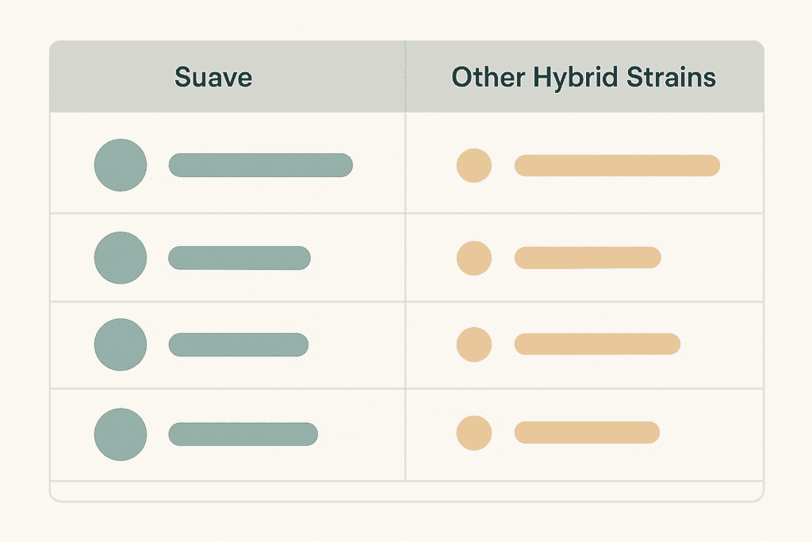This screenshot has height=542, width=812.
Task: Select the green circle in Suave's second row
Action: [x=121, y=257]
